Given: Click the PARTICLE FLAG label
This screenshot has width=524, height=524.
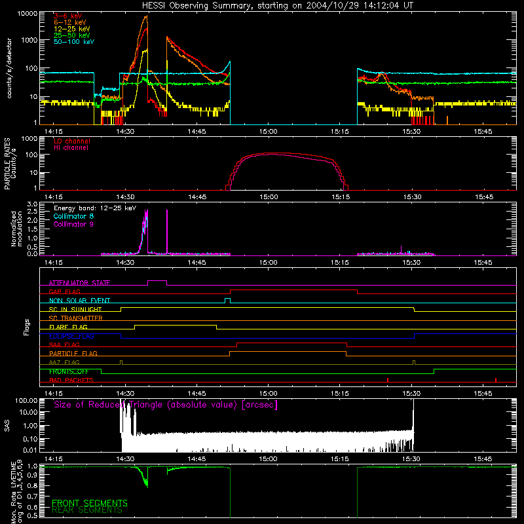Looking at the screenshot, I should tap(73, 354).
